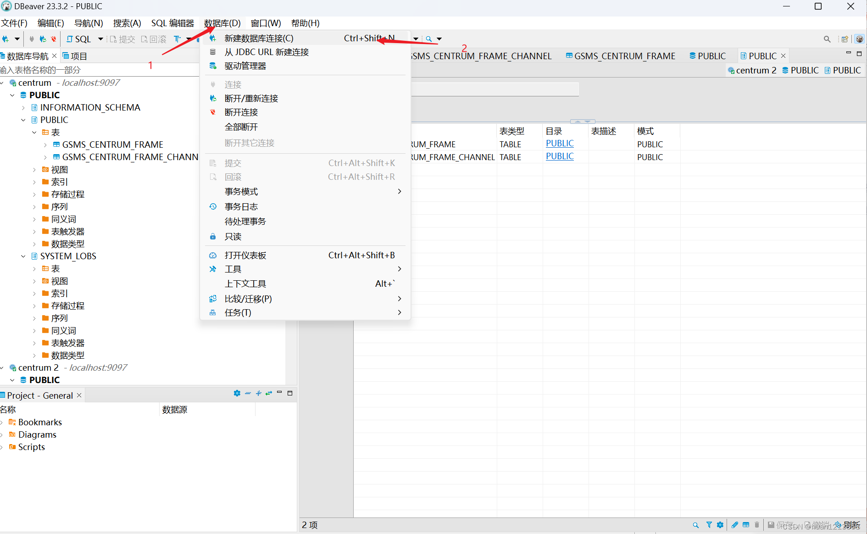Expand the GSMS_CENTRUM_FRAME table node

coord(45,145)
